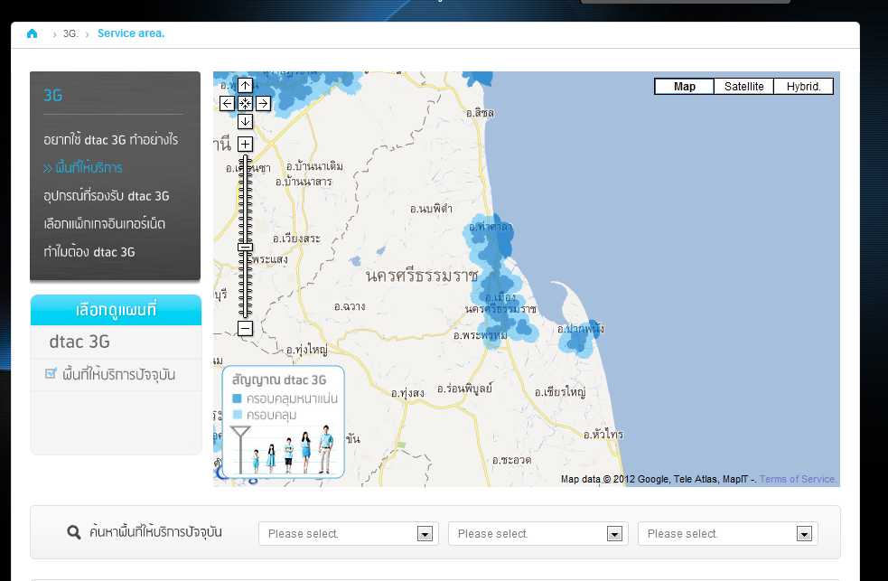
Task: Open เลือกแพ็กเกจอินเทอร์เน็ต menu item
Action: 104,224
